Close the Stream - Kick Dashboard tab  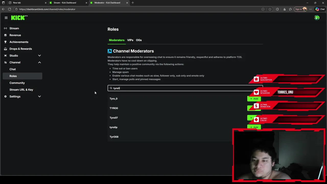(x=86, y=3)
